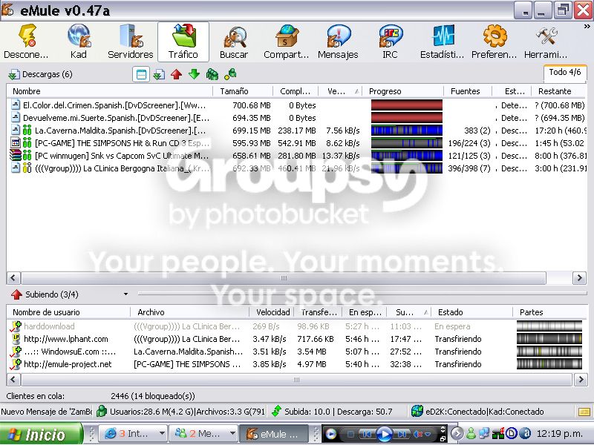Image resolution: width=594 pixels, height=445 pixels.
Task: Sort downloads by Tamaño column
Action: click(x=243, y=91)
